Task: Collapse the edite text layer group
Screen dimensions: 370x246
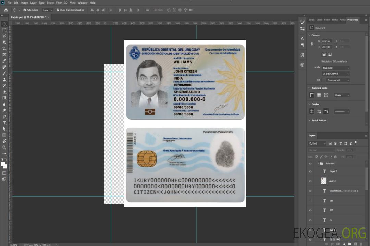Action: [318, 164]
